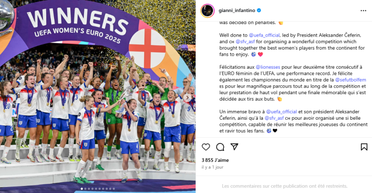Open the @sefutbolfem mention link
372x193 pixels.
351,80
